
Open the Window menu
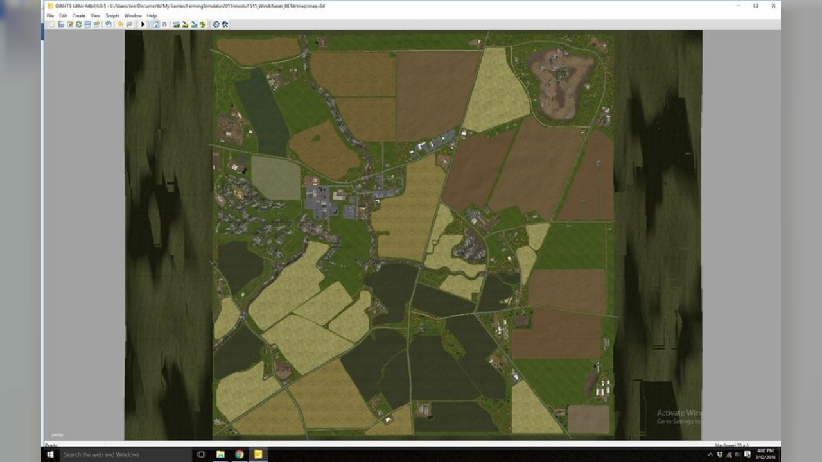pos(133,15)
